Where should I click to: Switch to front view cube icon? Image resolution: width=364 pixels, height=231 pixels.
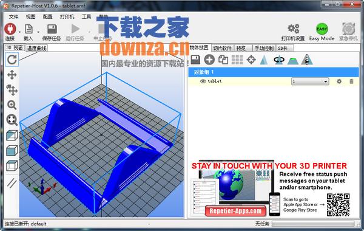pyautogui.click(x=12, y=151)
